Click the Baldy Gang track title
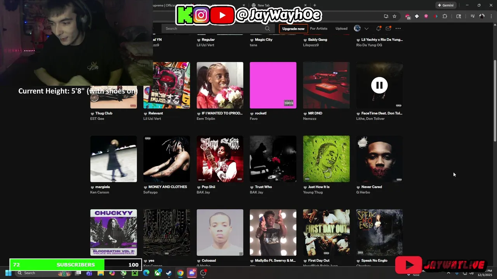Image resolution: width=497 pixels, height=279 pixels. [318, 40]
